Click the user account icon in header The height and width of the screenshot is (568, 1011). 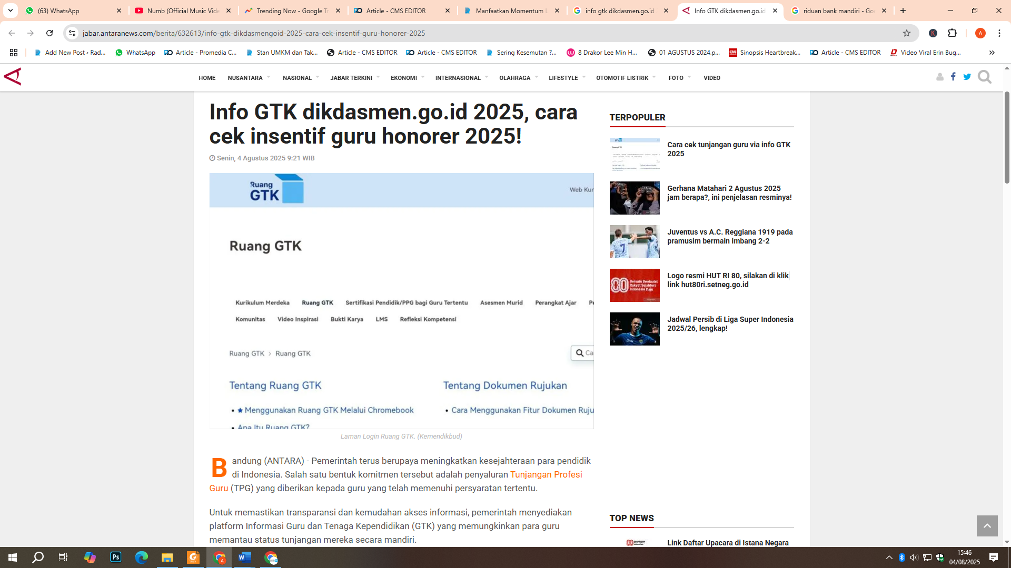coord(940,77)
